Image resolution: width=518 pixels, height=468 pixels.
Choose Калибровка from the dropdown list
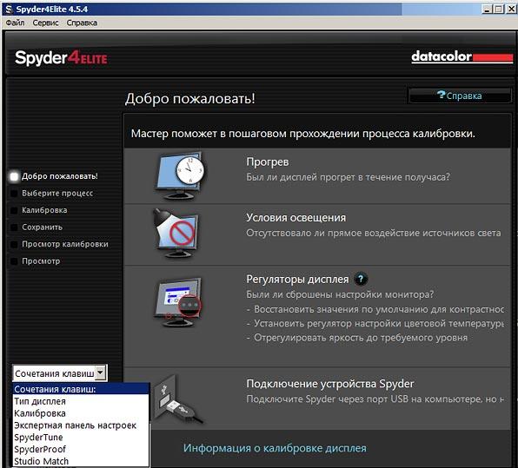81,413
